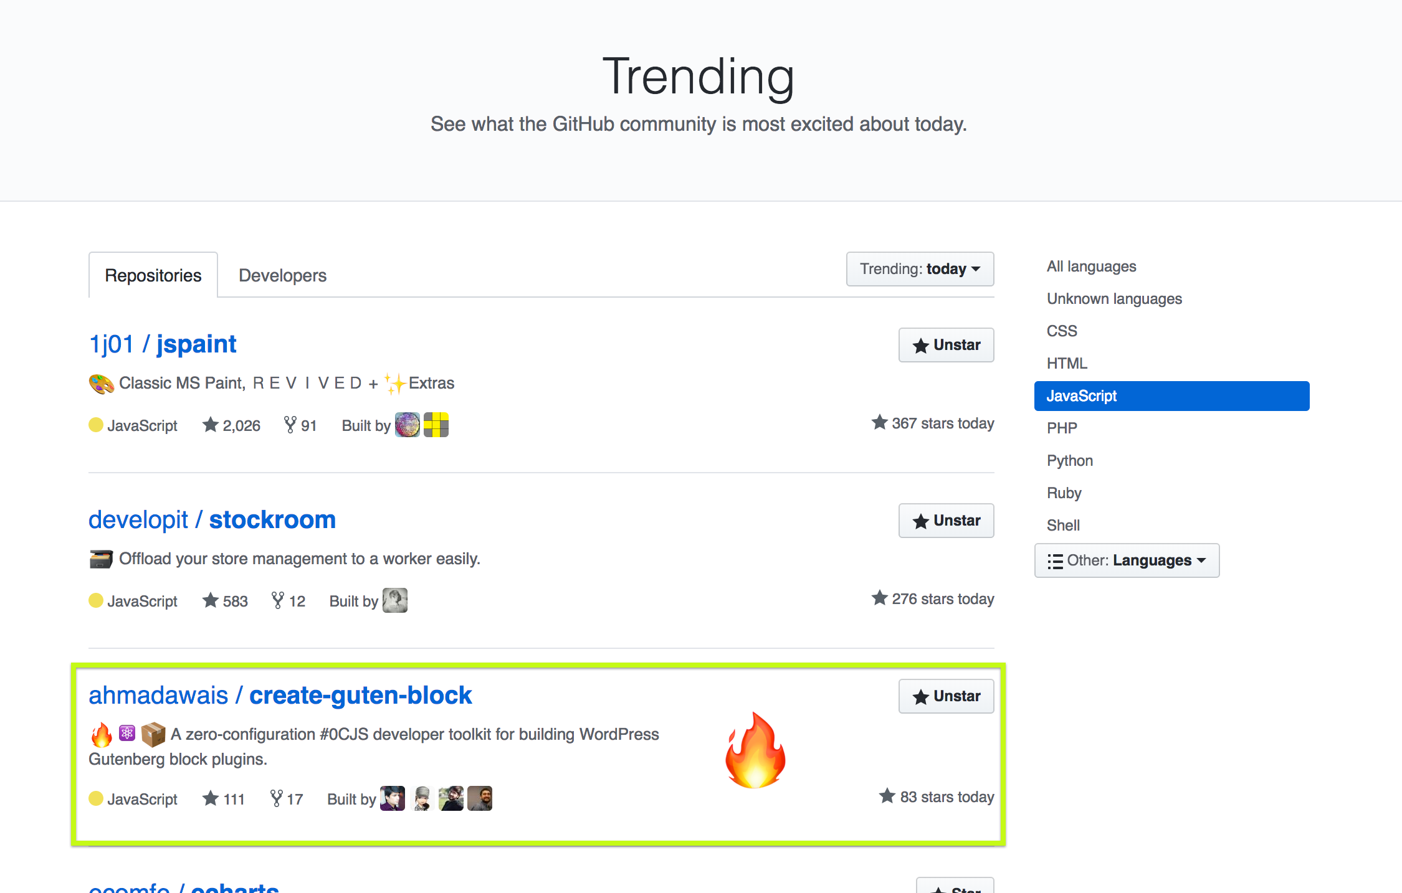Click stockroom's contributor avatar
The image size is (1402, 893).
(394, 600)
